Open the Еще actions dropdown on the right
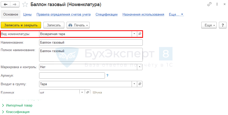Viewport: 228px width, 115px height. click(x=209, y=25)
